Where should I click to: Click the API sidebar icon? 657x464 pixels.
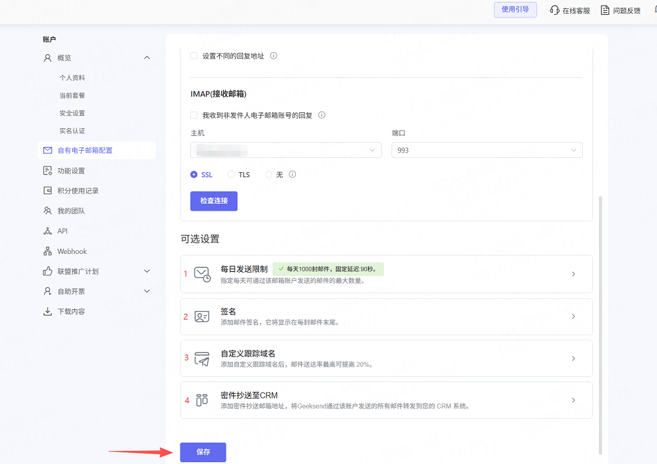48,231
